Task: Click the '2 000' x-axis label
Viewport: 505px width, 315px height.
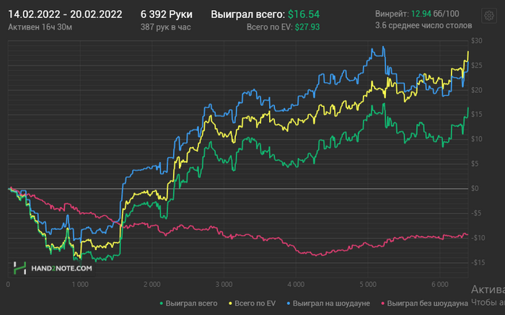Action: pos(152,285)
